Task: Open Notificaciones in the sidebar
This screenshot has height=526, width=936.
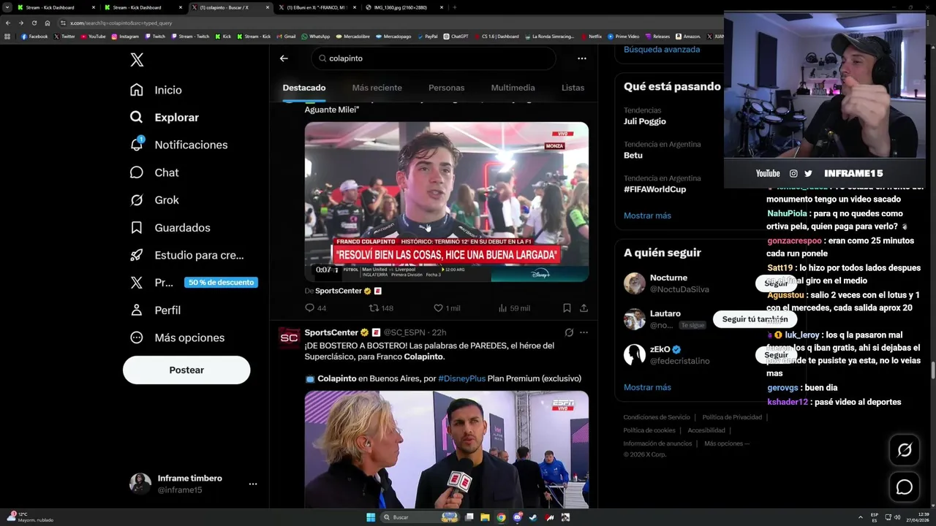Action: pyautogui.click(x=178, y=145)
